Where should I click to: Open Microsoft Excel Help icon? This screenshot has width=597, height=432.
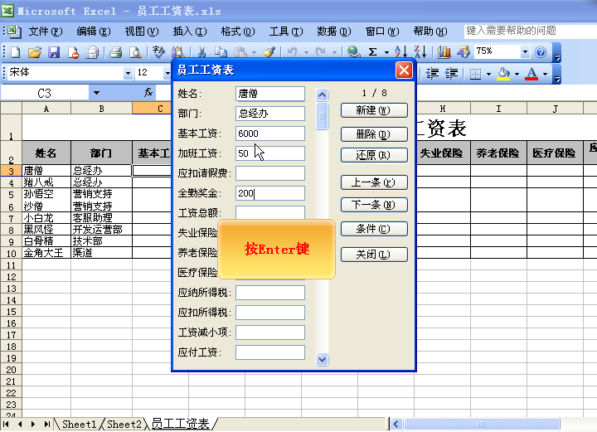pyautogui.click(x=541, y=52)
